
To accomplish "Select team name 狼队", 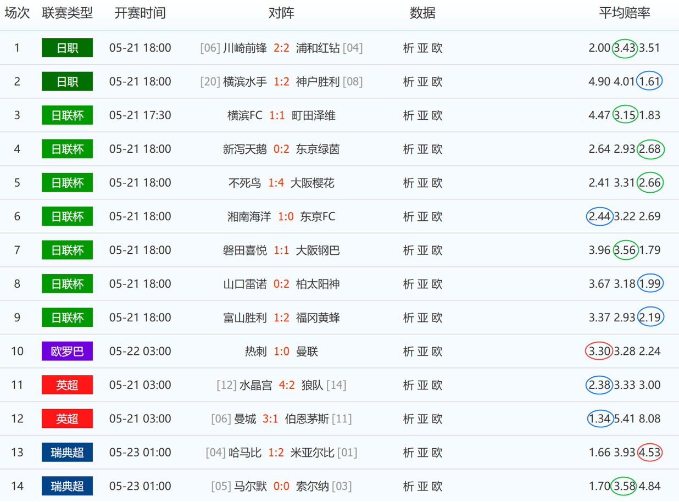I will tap(312, 385).
